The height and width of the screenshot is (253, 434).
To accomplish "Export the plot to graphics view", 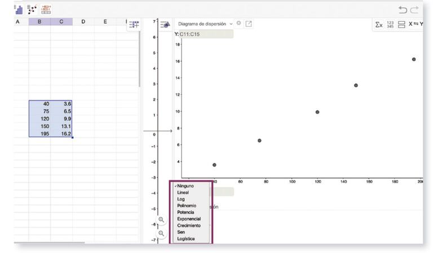I will pos(249,24).
